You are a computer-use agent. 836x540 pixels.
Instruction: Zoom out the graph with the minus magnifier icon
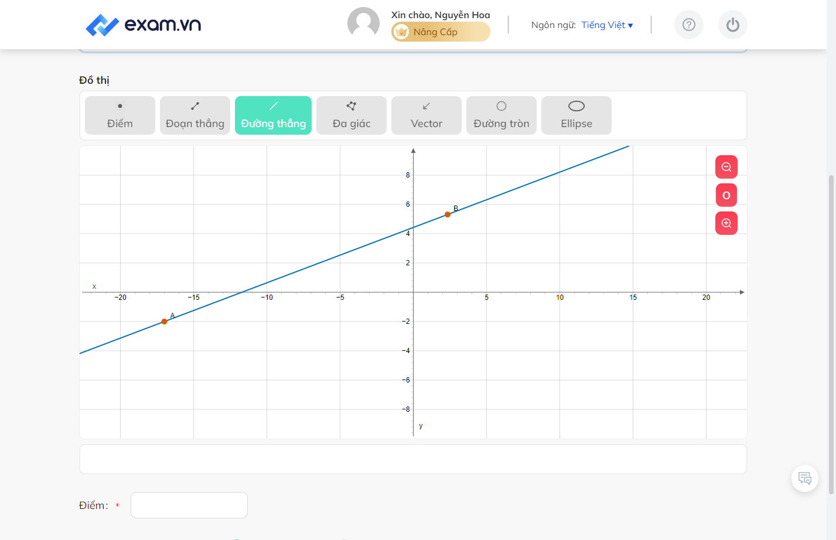726,167
